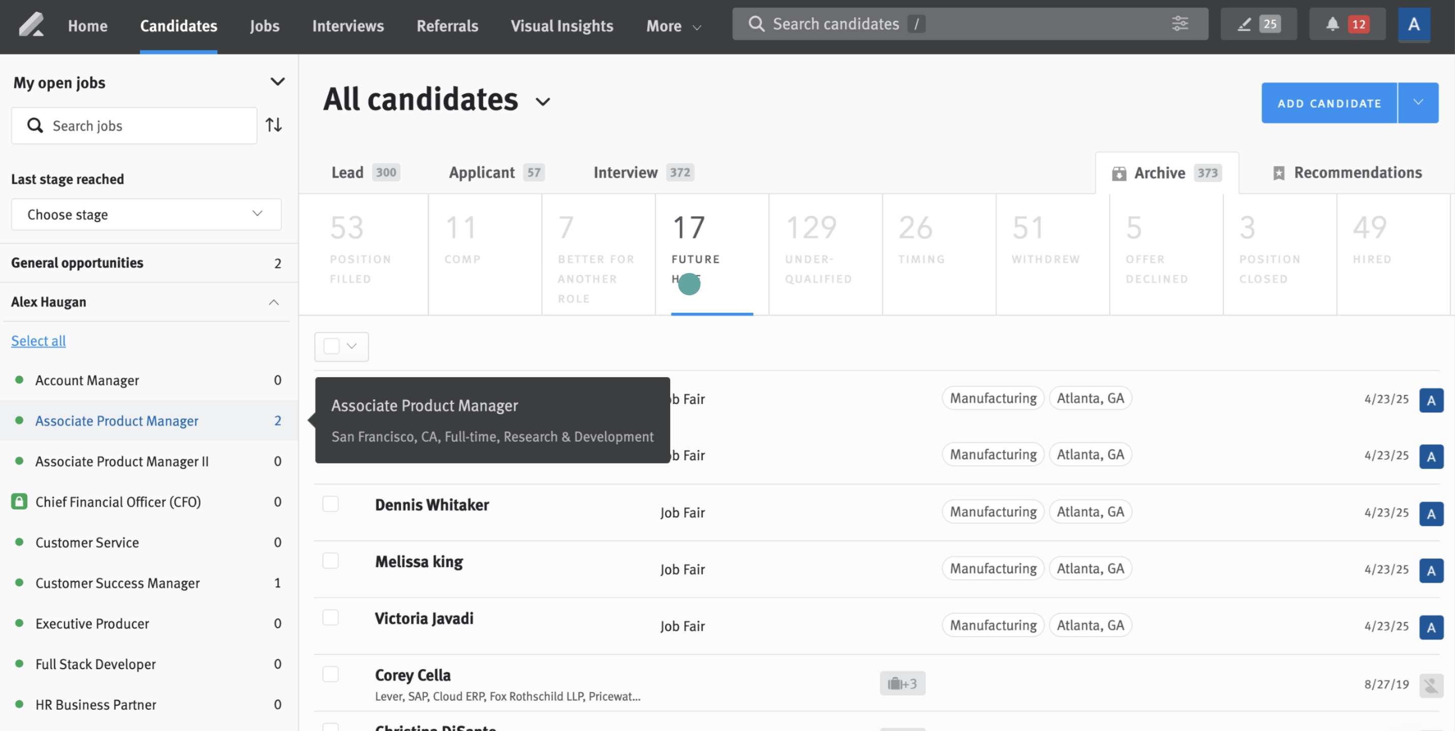Image resolution: width=1455 pixels, height=731 pixels.
Task: Open the General opportunities section
Action: pyautogui.click(x=149, y=262)
